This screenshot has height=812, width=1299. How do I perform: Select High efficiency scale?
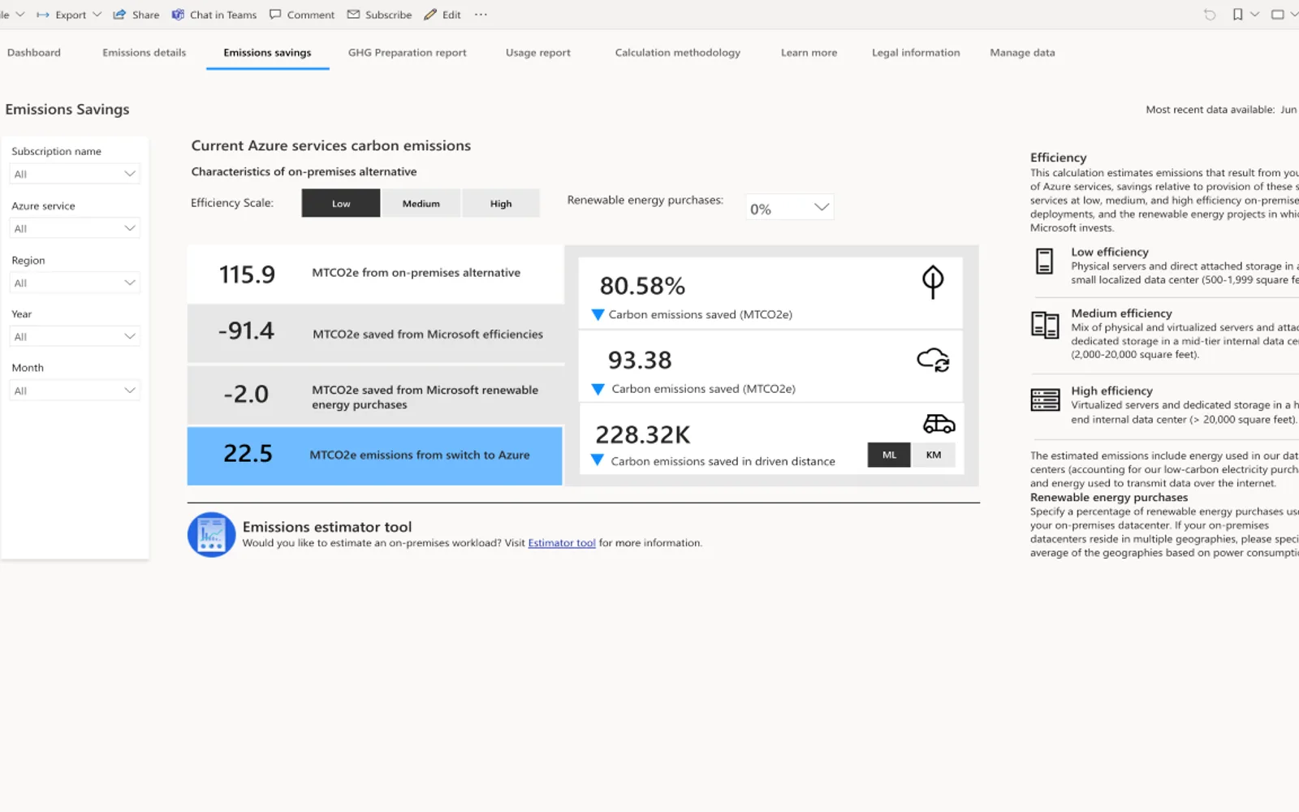tap(501, 203)
